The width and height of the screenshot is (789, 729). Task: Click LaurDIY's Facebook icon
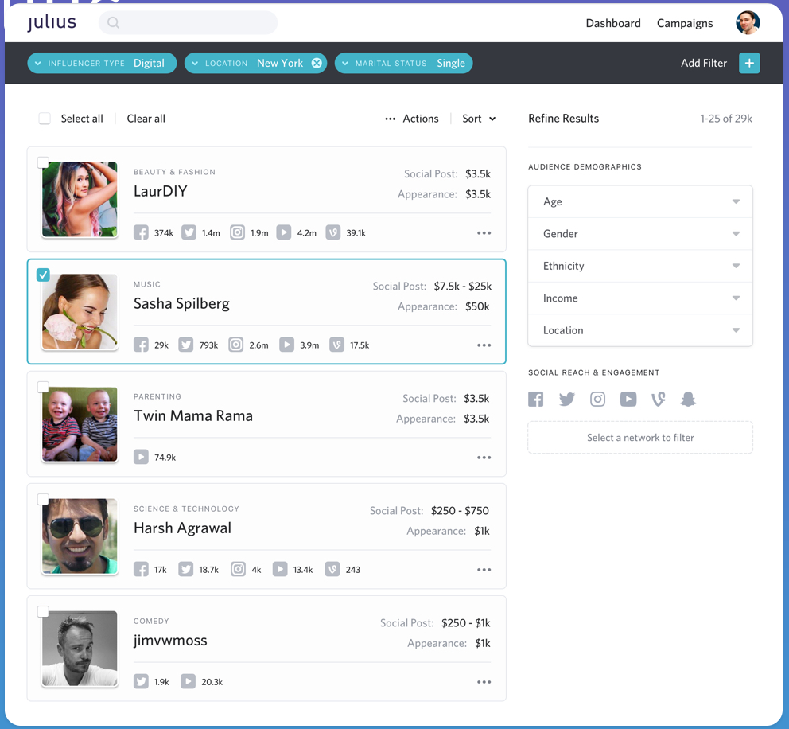click(141, 232)
